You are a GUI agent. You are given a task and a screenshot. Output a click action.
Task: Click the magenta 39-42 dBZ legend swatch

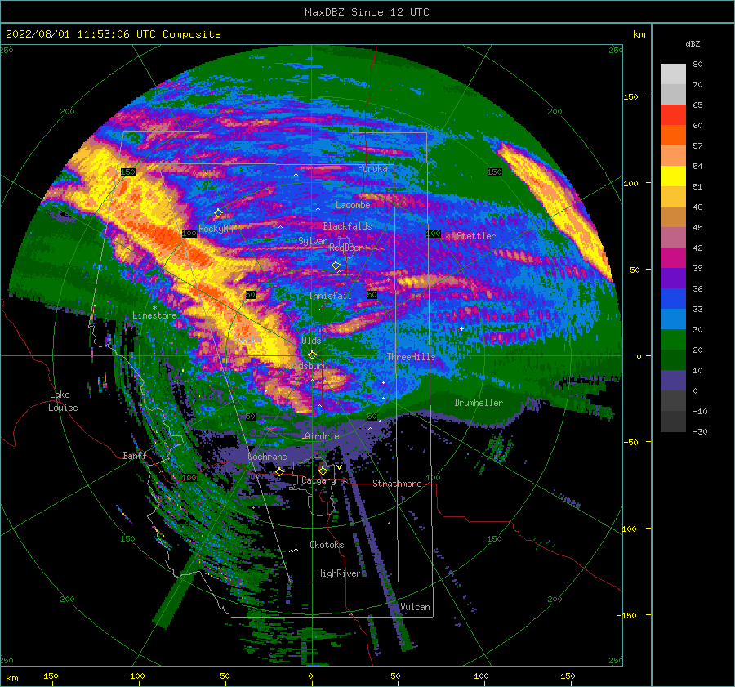tap(673, 258)
